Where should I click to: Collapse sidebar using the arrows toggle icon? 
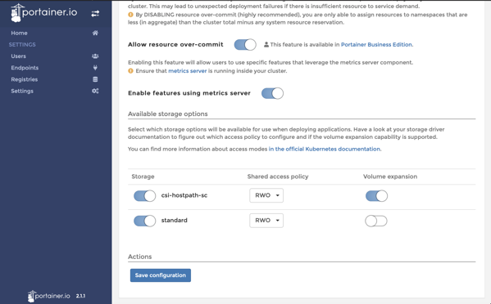[x=95, y=13]
